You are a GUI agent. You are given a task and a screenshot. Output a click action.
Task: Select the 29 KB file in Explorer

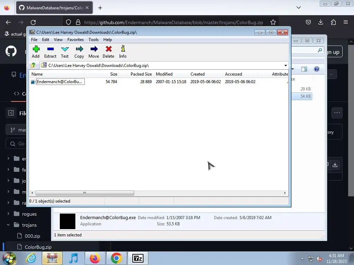302,89
